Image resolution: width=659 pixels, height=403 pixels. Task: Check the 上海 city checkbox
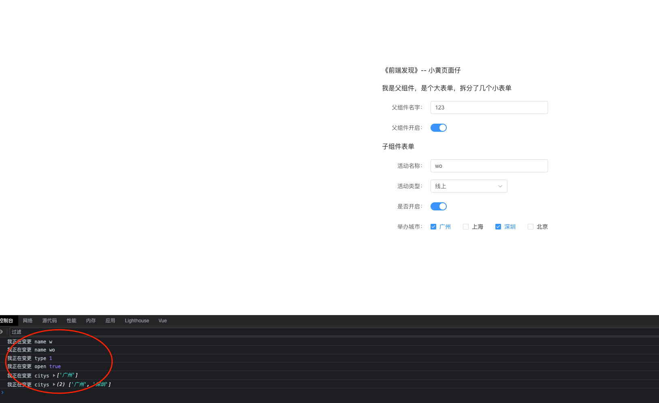point(466,227)
